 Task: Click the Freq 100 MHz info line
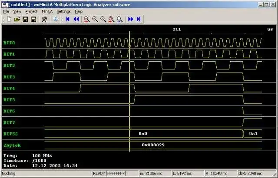(28, 156)
